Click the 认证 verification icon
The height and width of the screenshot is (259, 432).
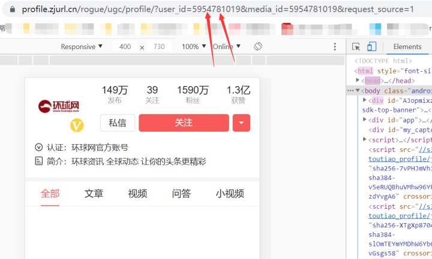coord(38,148)
